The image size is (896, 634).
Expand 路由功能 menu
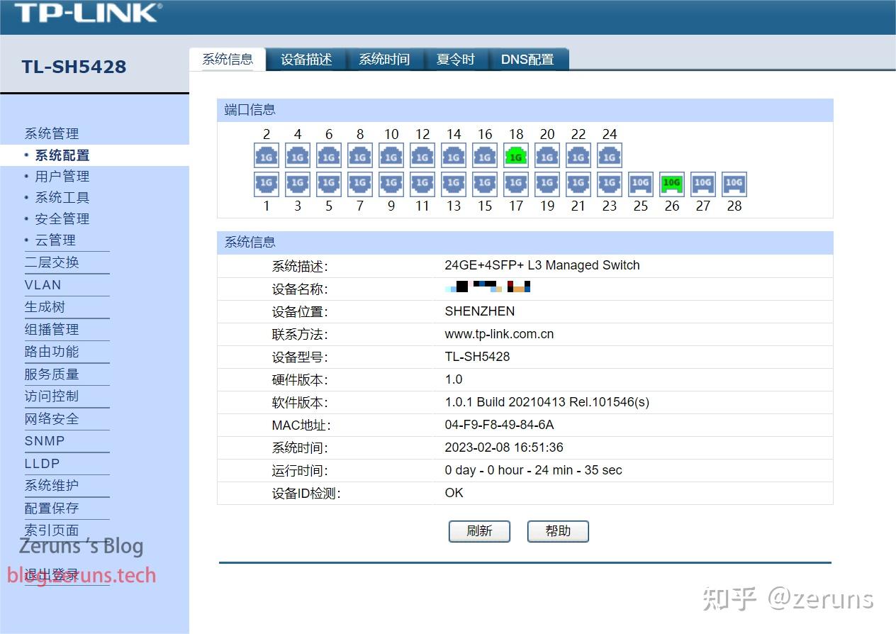pyautogui.click(x=52, y=352)
